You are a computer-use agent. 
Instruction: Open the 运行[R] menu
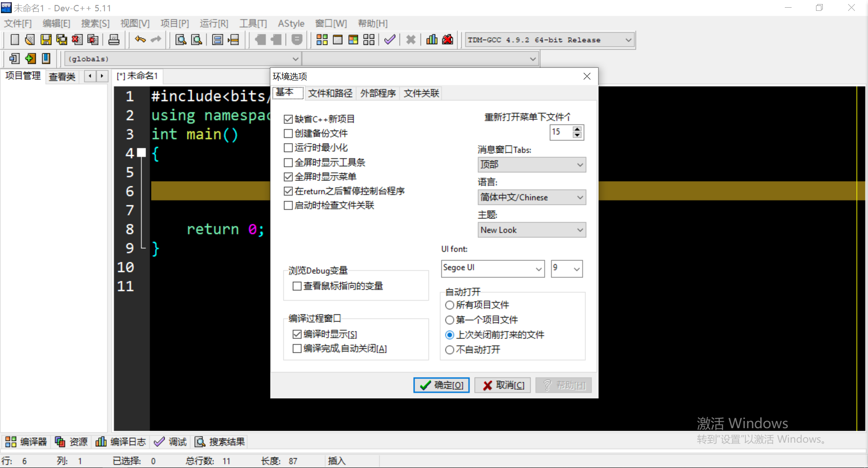pos(214,24)
